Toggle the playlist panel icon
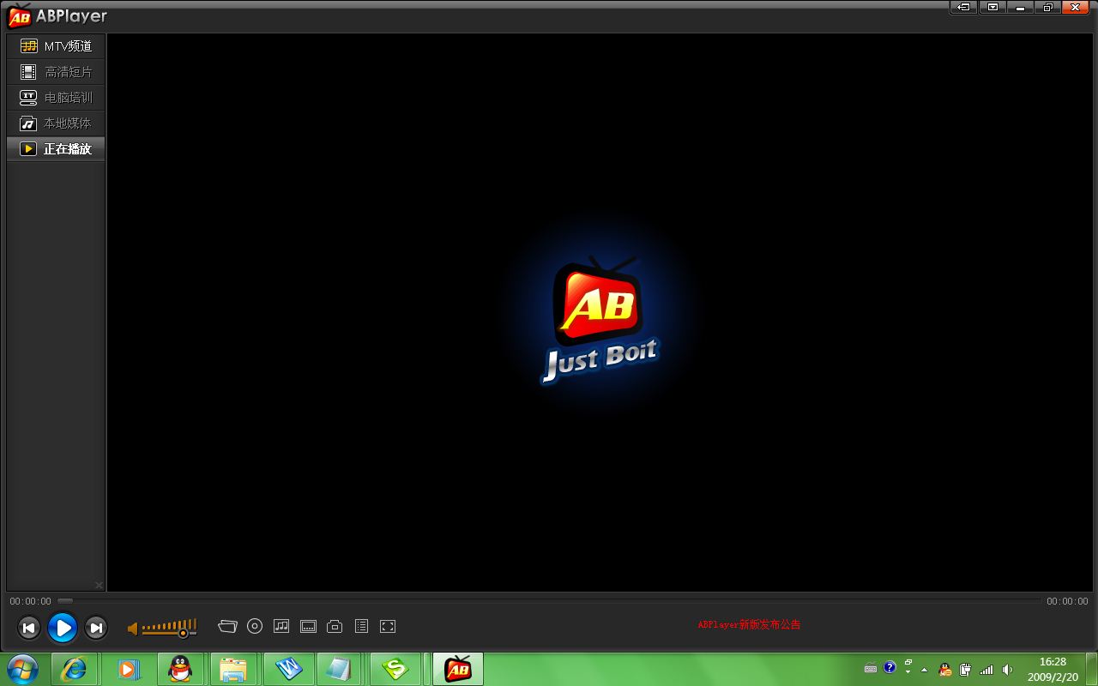 click(361, 627)
